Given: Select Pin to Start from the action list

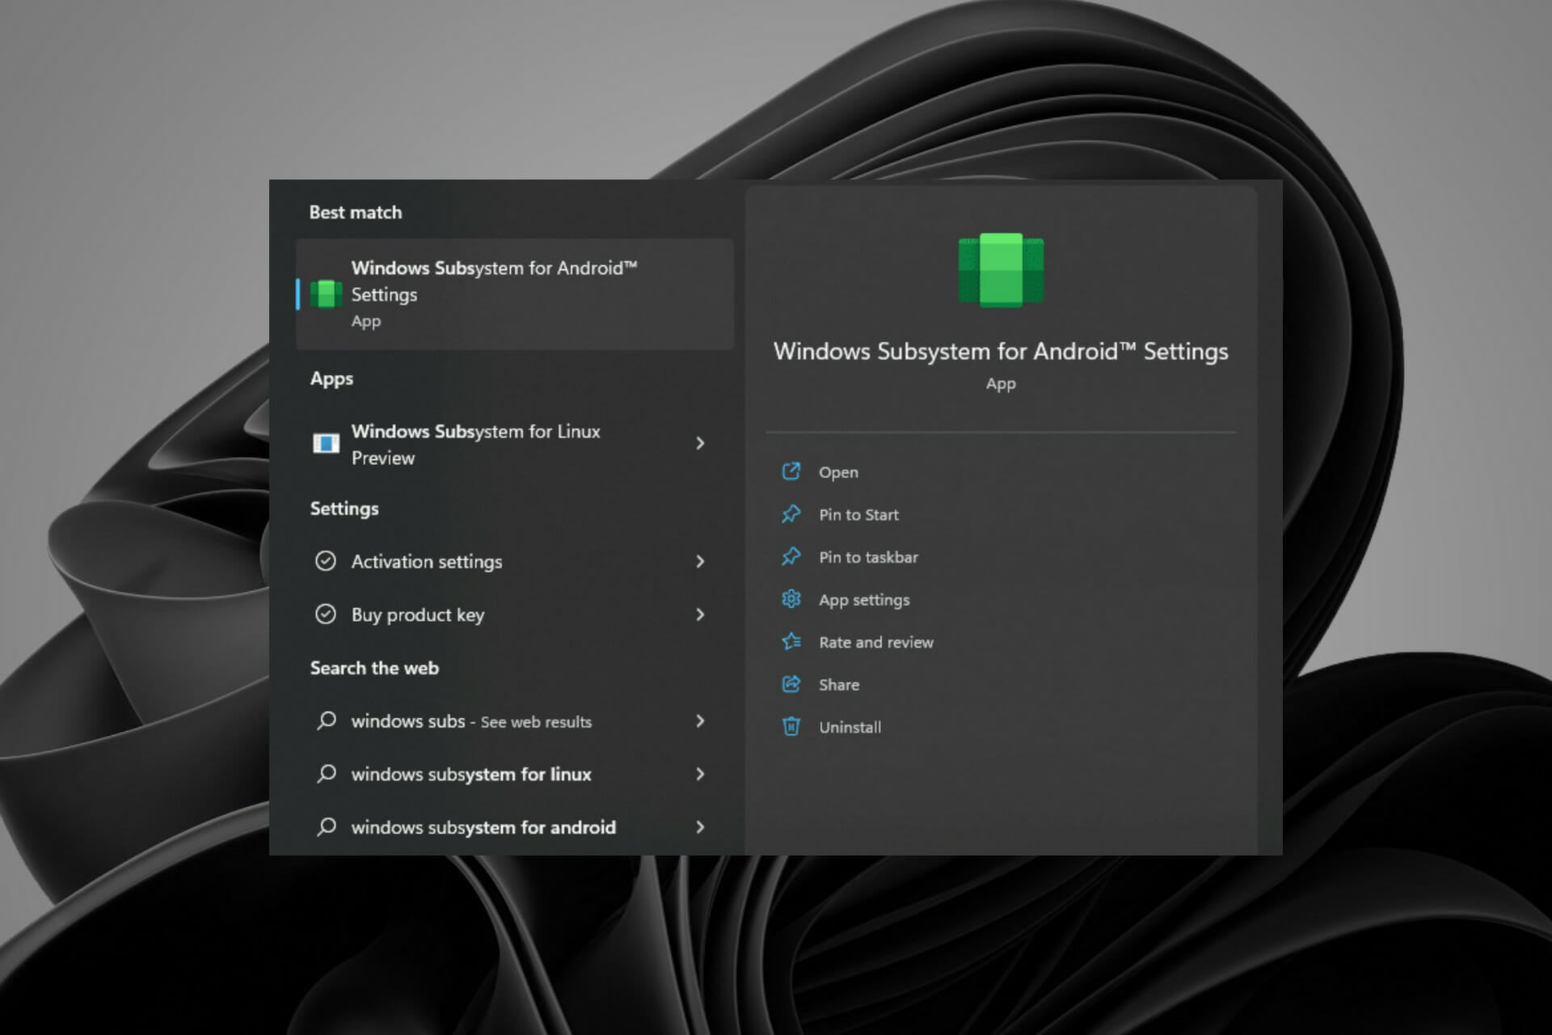Looking at the screenshot, I should coord(858,514).
